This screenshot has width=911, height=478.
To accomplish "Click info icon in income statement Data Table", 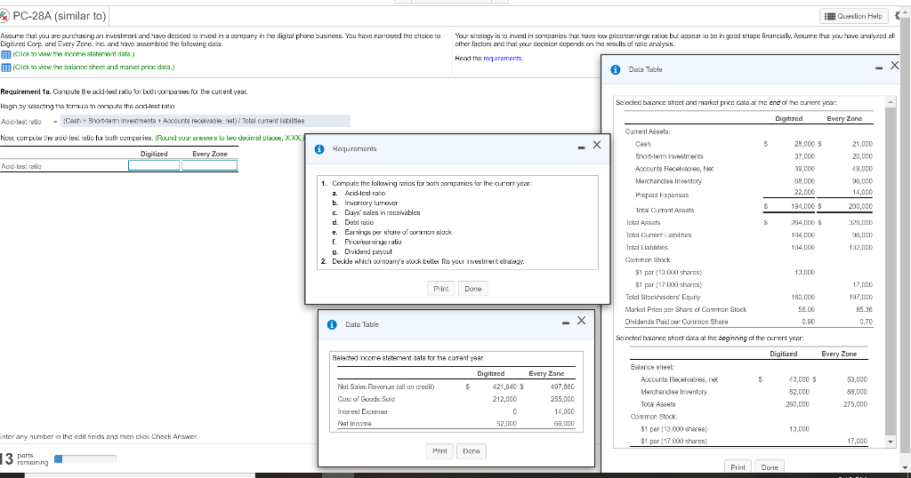I will coord(332,325).
